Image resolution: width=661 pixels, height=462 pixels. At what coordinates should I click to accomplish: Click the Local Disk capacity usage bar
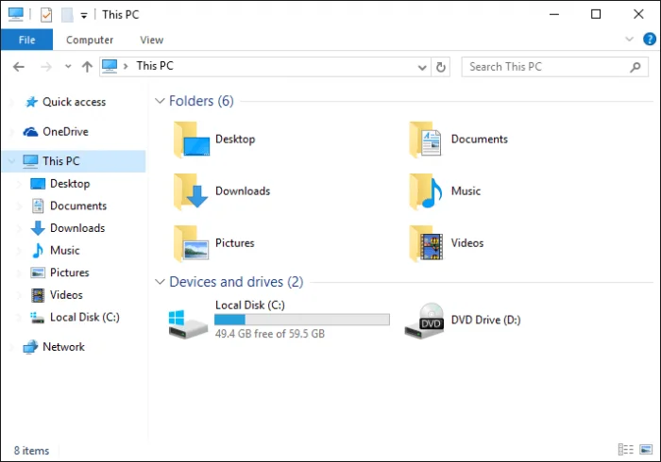pos(302,320)
